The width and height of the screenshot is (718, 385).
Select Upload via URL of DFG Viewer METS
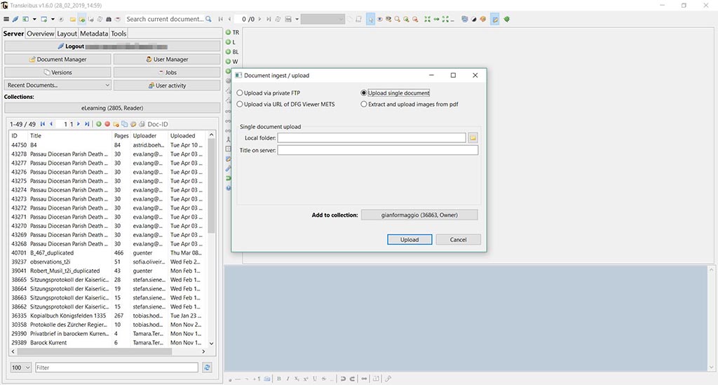pos(286,104)
